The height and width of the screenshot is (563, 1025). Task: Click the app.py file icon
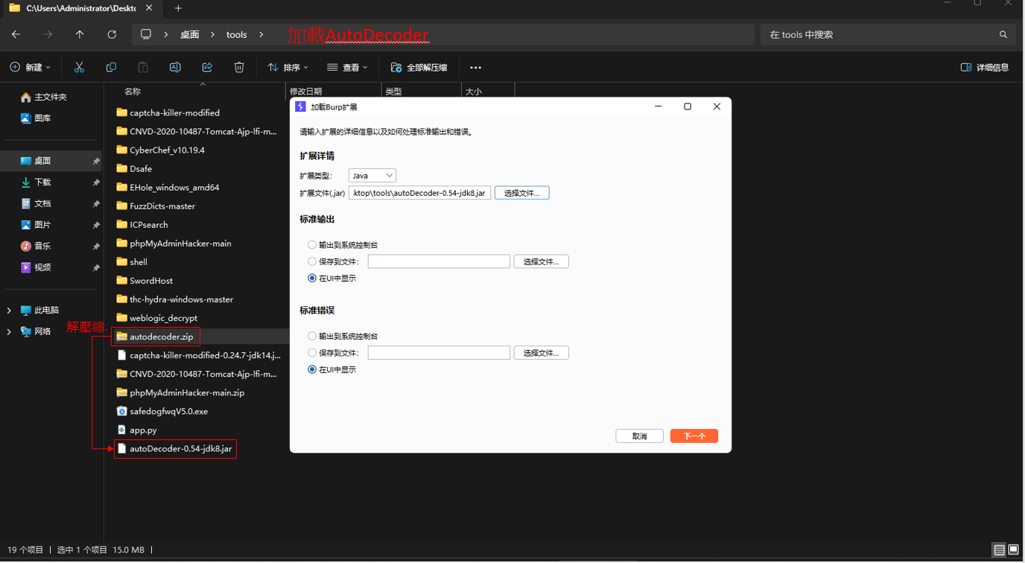tap(122, 430)
